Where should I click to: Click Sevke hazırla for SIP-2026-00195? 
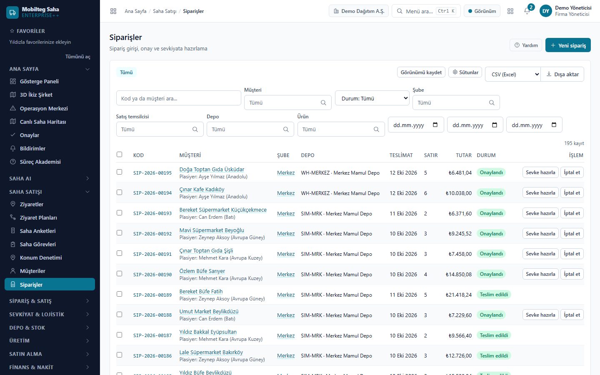(x=540, y=172)
